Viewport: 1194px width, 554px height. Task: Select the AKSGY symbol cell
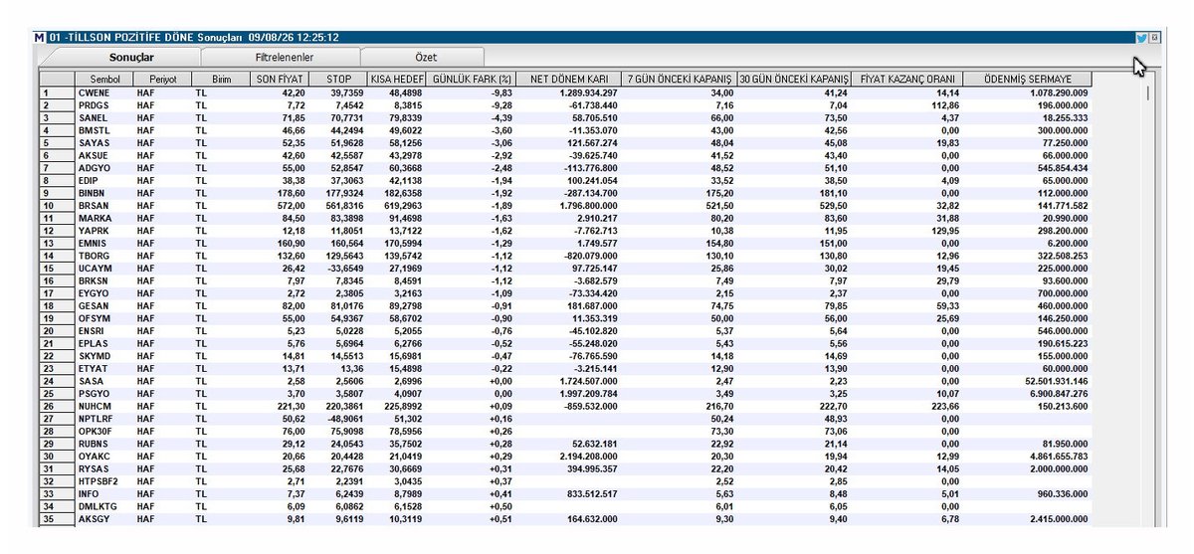(104, 517)
